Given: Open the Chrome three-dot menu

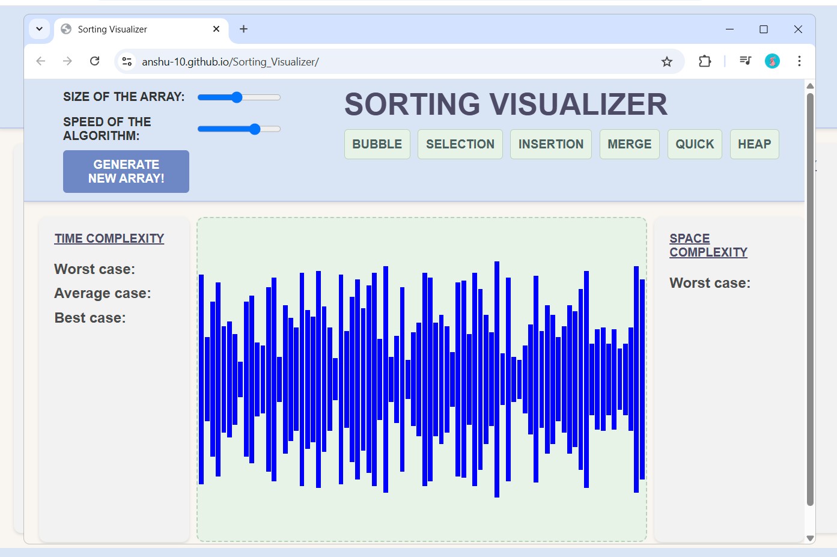Looking at the screenshot, I should [799, 61].
